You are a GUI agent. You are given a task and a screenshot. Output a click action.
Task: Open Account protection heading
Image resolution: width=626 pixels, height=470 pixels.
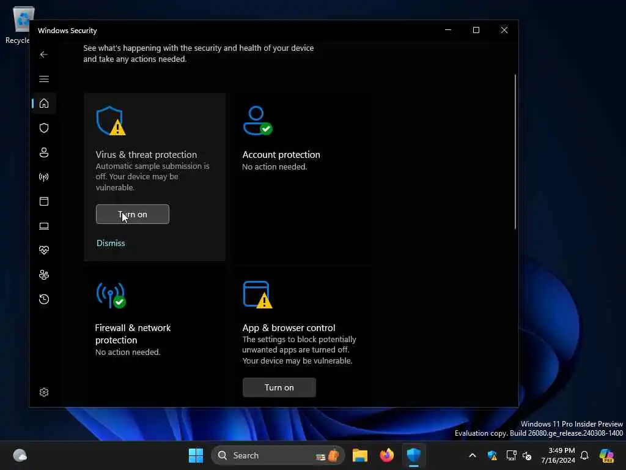(x=281, y=155)
